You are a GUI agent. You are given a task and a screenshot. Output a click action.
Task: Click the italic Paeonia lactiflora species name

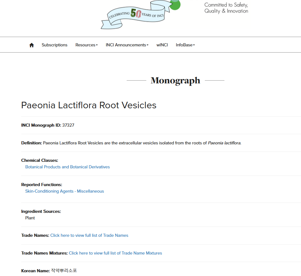(224, 143)
